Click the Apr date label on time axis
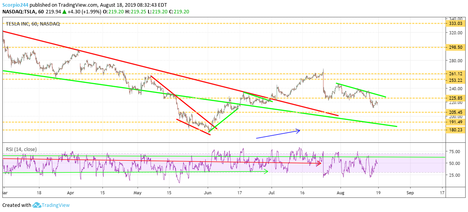 click(x=71, y=193)
